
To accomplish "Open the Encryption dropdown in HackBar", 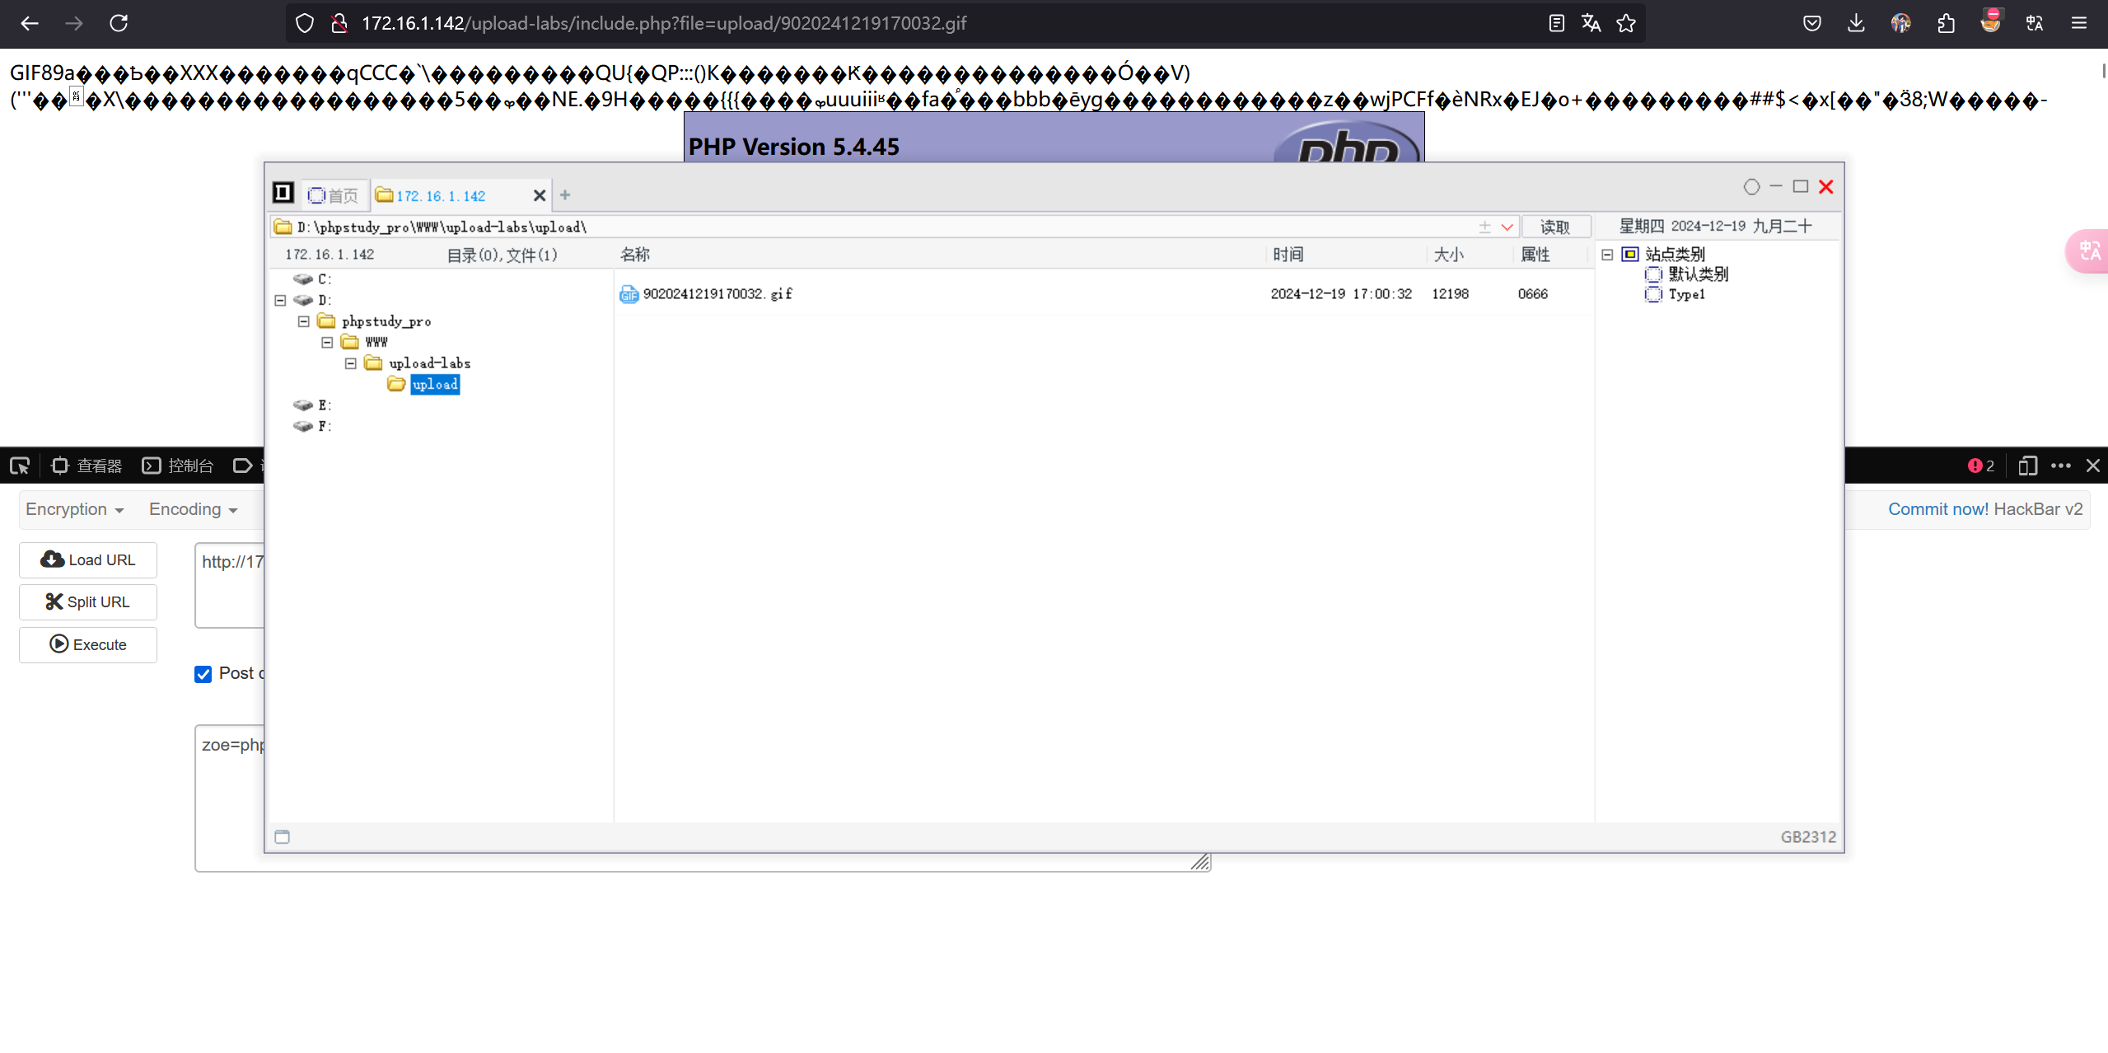I will pos(75,509).
